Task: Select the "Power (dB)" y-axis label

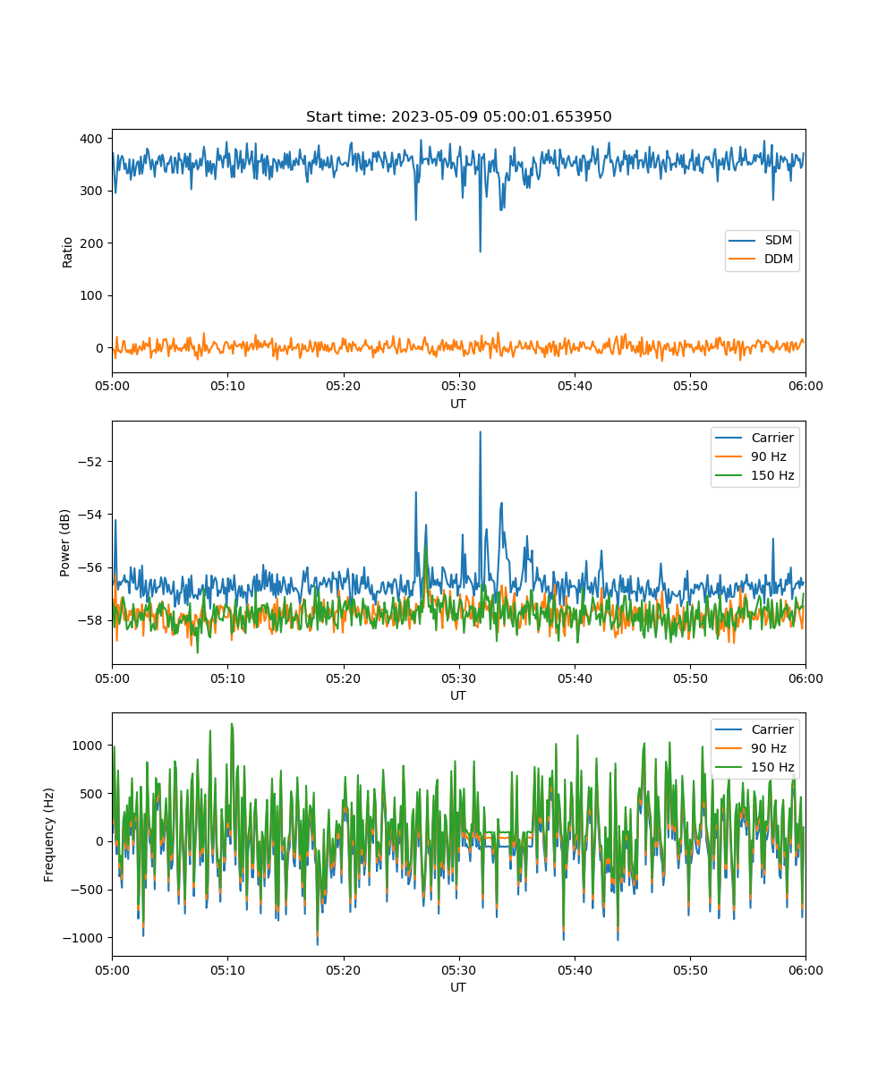Action: [65, 542]
